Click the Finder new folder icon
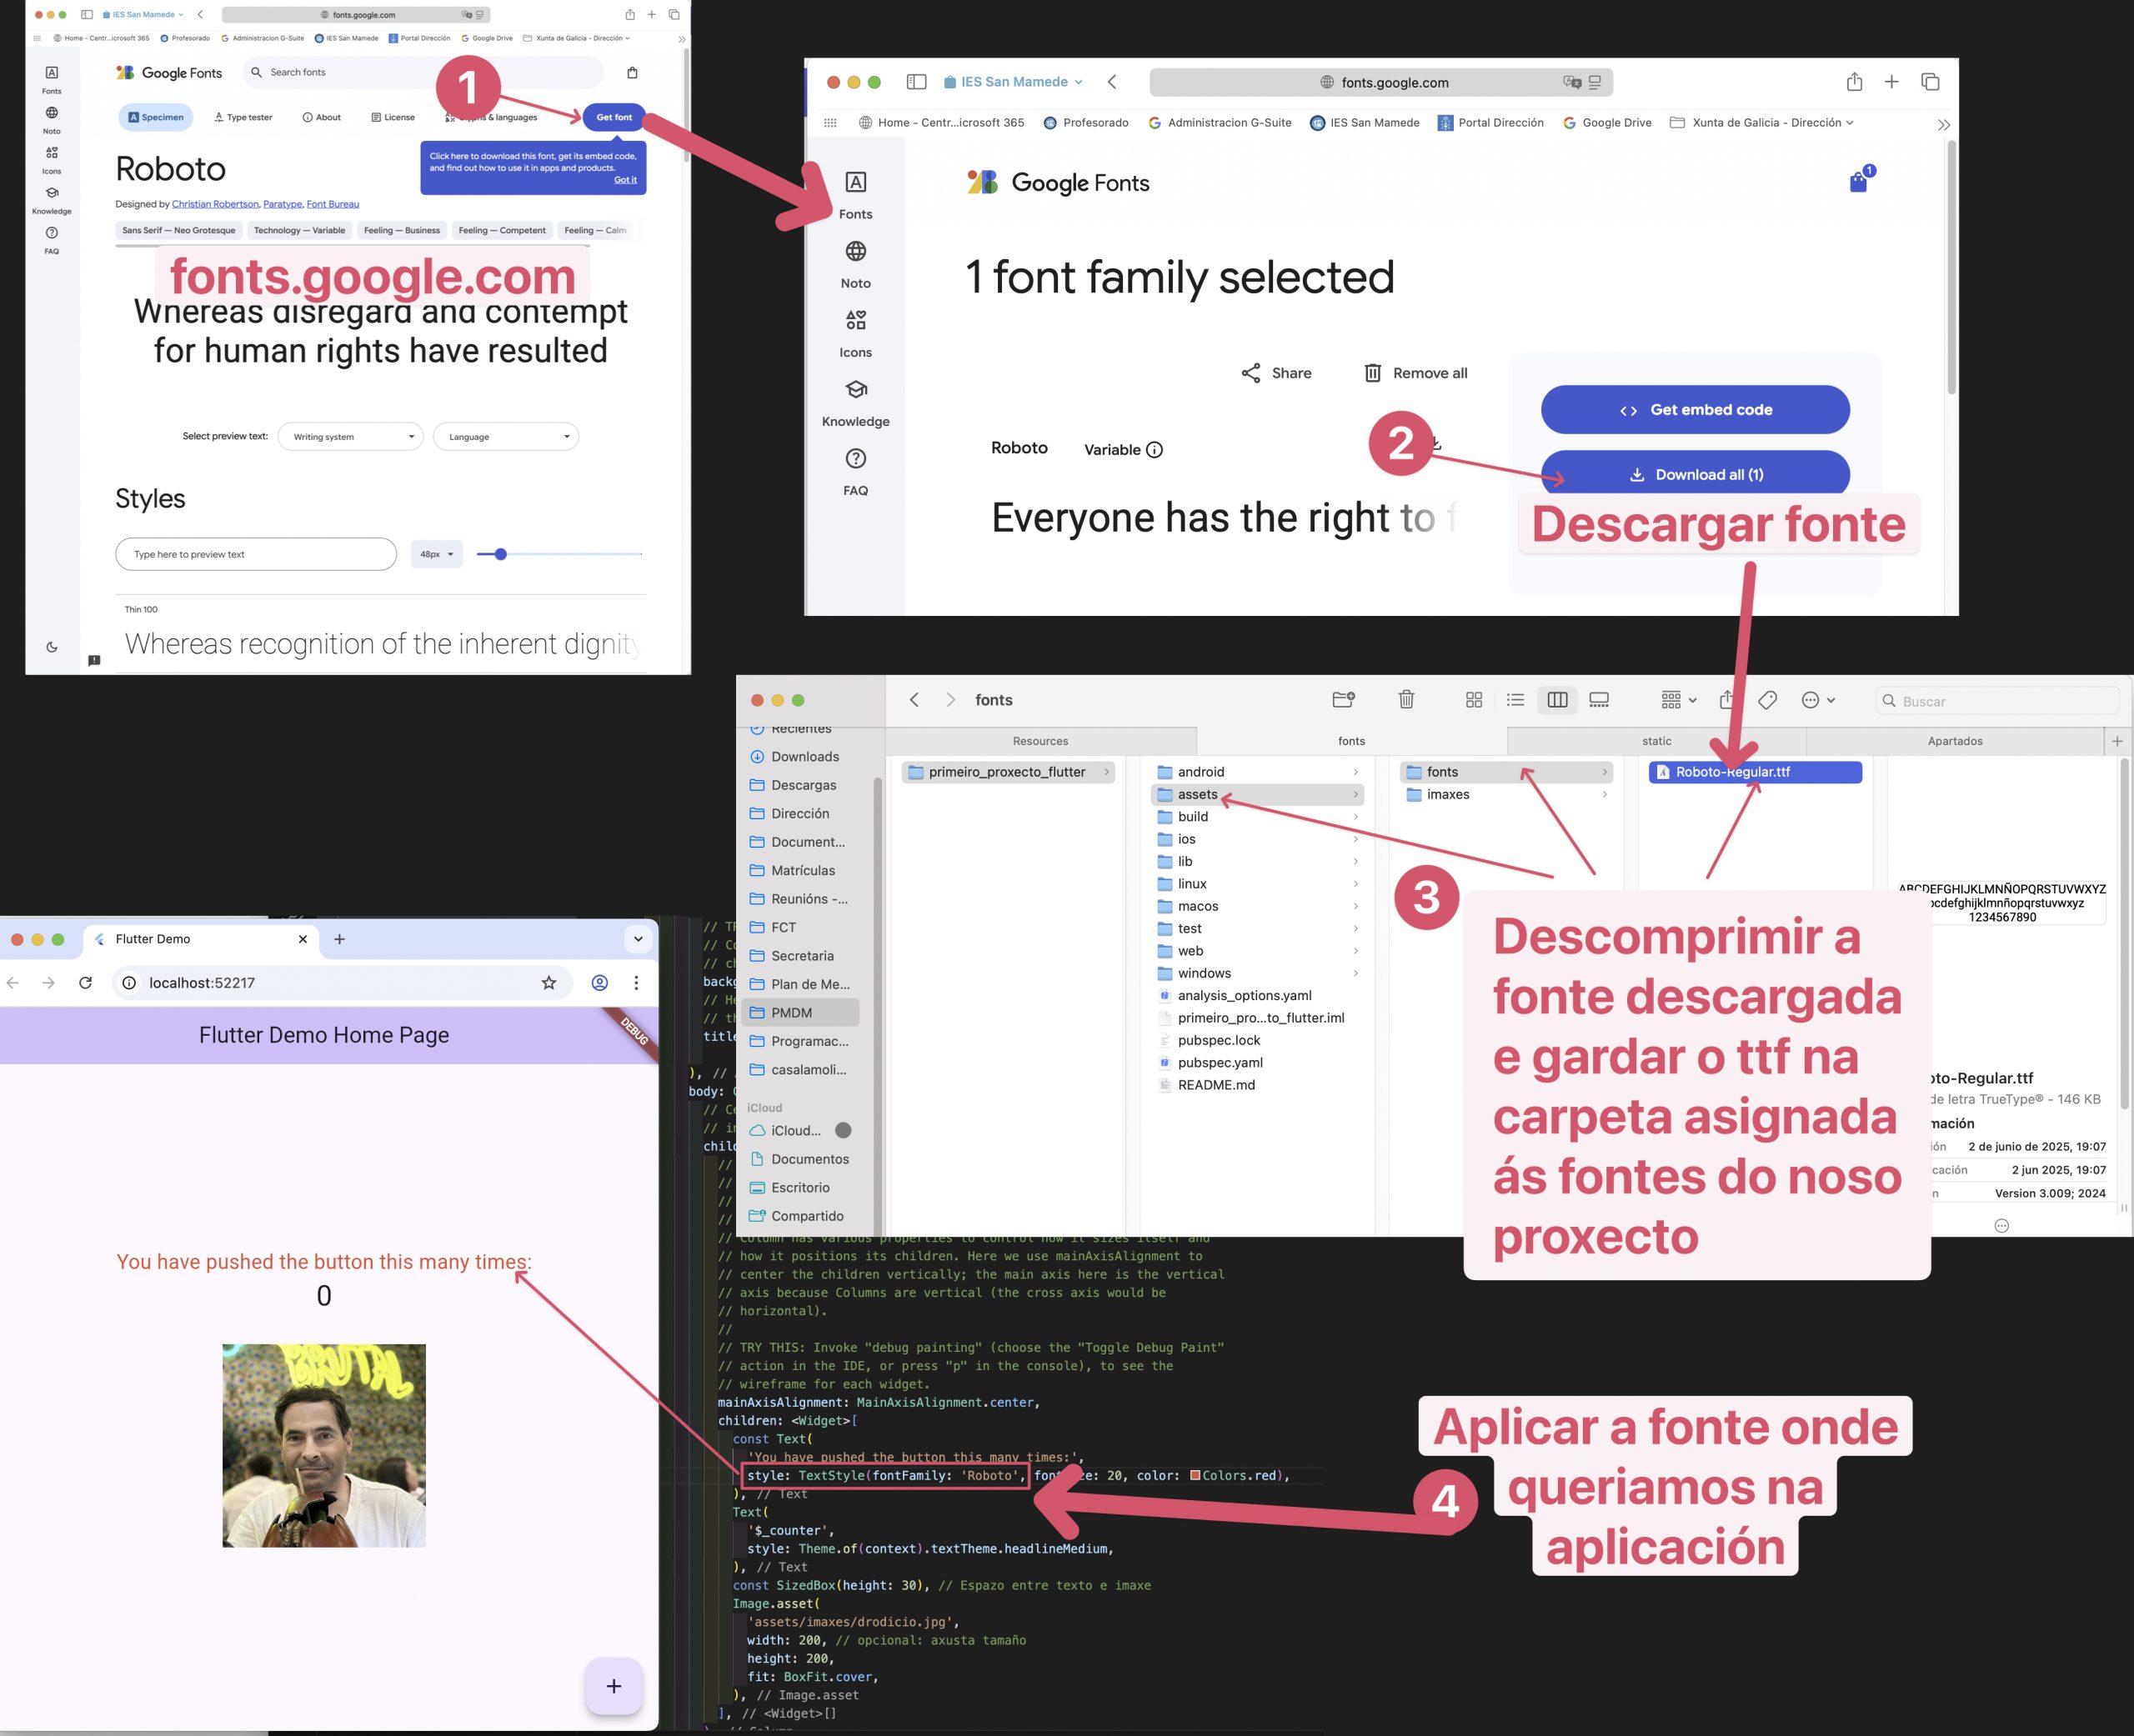Screen dimensions: 2134x1736 (1343, 700)
